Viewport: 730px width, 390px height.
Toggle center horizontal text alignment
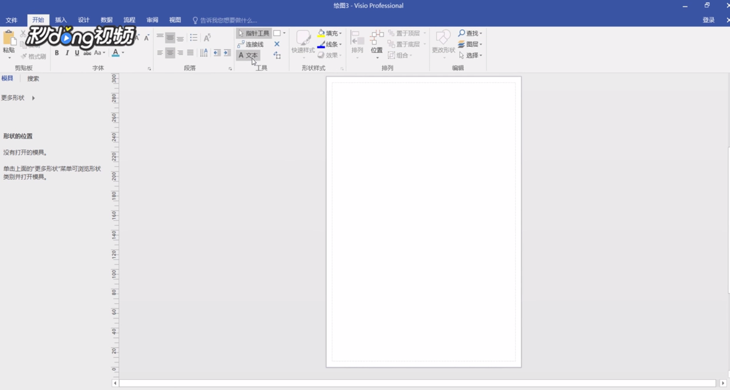(170, 53)
